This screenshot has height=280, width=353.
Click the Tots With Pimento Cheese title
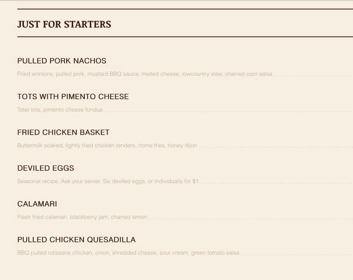pyautogui.click(x=73, y=97)
